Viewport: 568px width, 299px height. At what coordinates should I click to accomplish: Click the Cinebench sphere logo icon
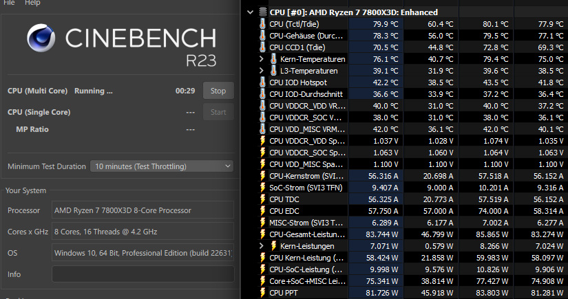[41, 38]
